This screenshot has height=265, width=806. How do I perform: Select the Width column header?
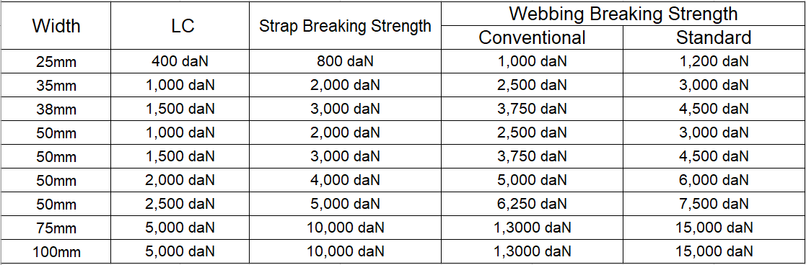(x=56, y=26)
